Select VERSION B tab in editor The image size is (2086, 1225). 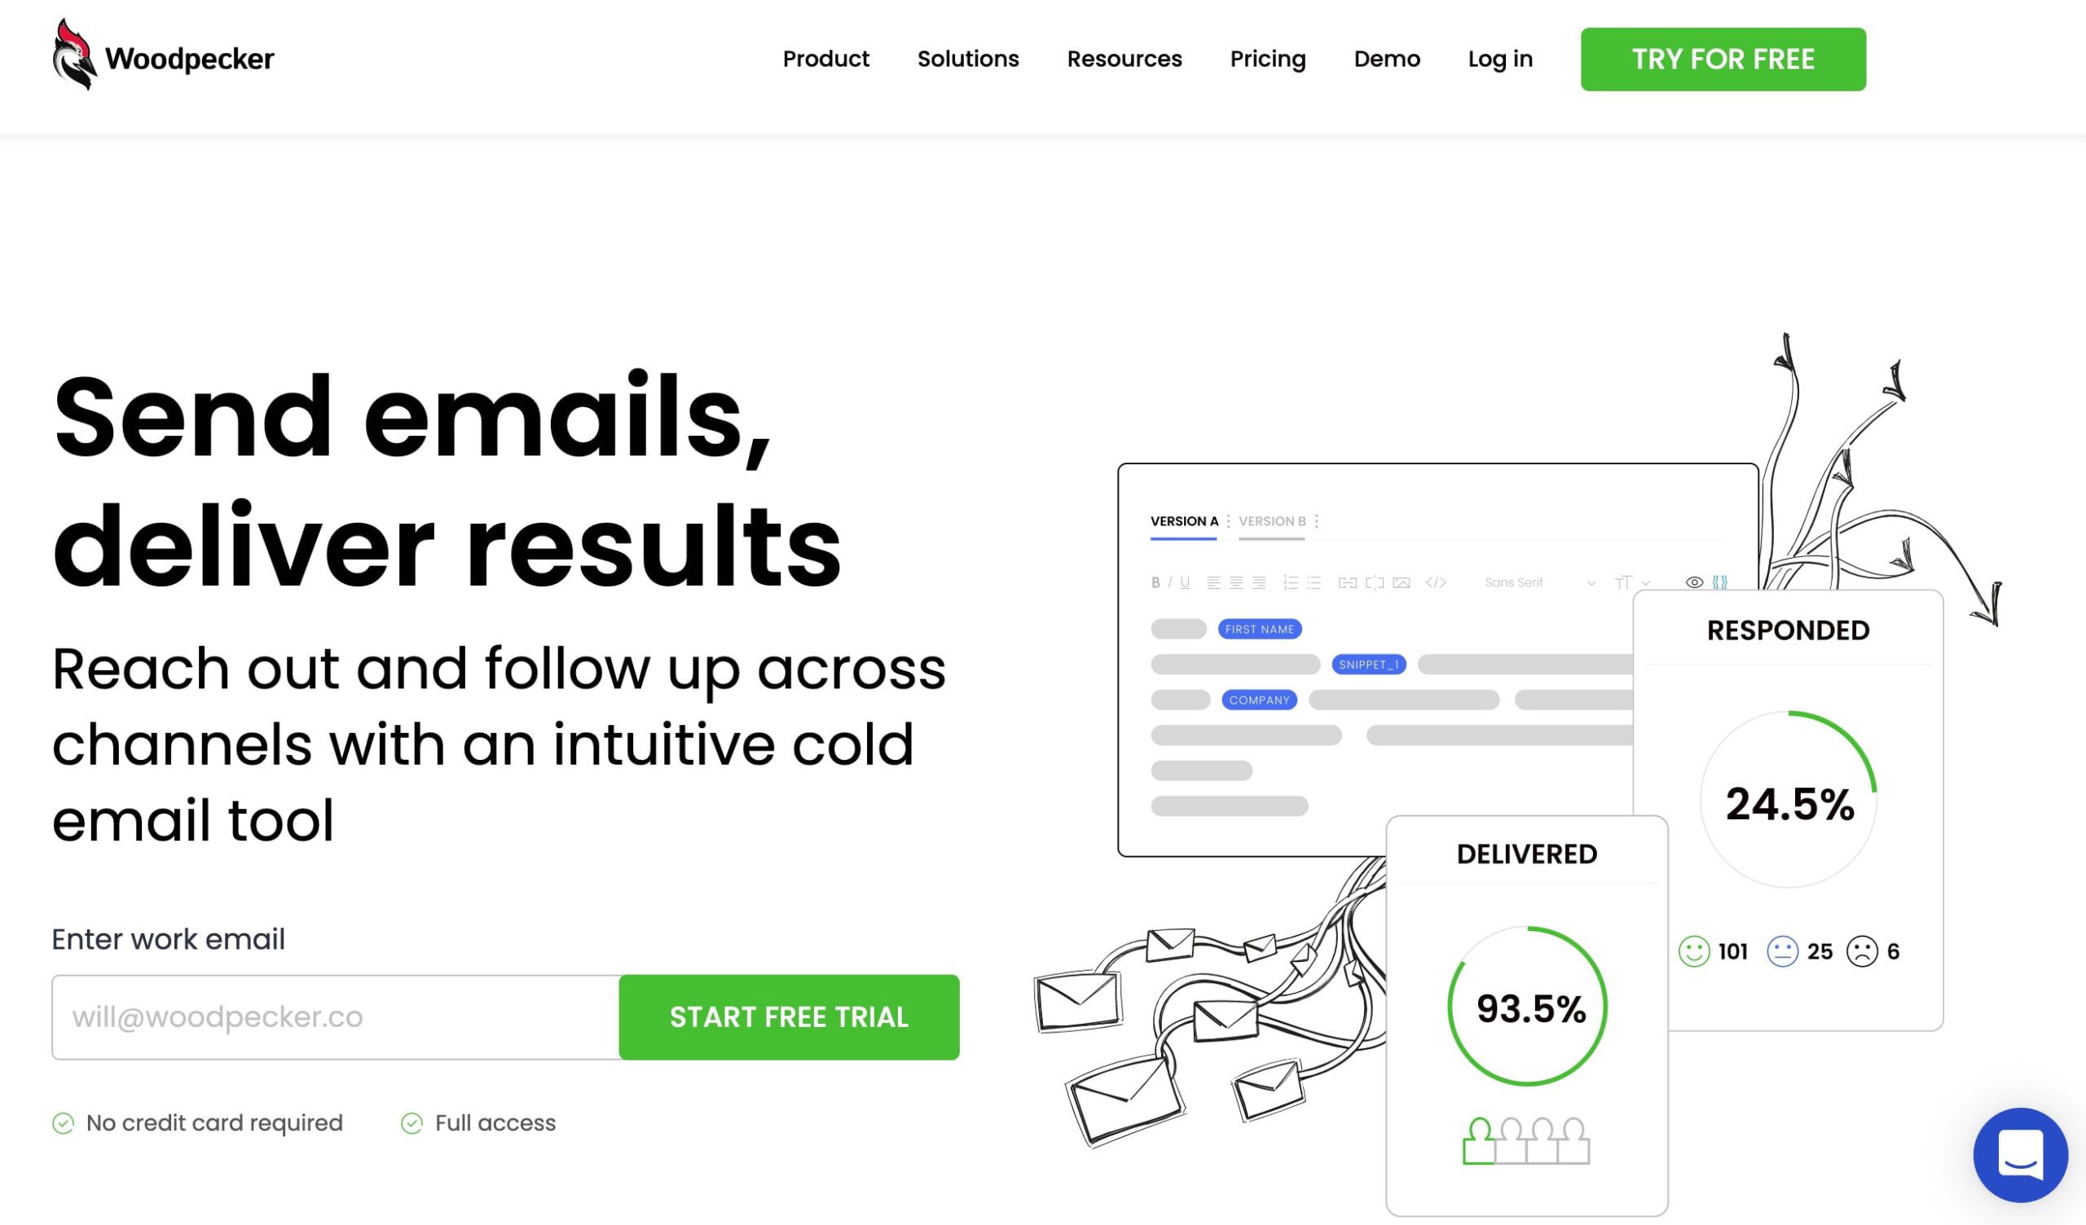1270,520
